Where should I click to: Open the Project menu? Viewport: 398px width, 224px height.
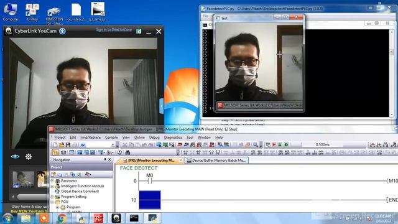pos(60,138)
